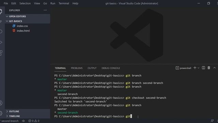Image resolution: width=218 pixels, height=123 pixels.
Task: Click "Switched to branch 'second-branch'" output
Action: (x=81, y=101)
